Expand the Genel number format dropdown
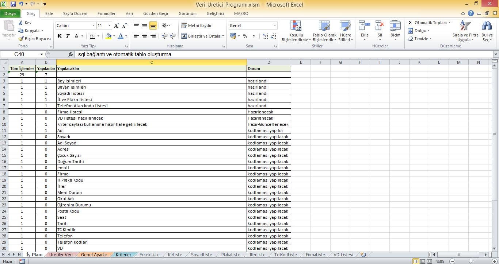This screenshot has height=264, width=499. click(275, 26)
